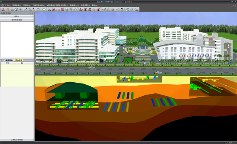Image resolution: width=237 pixels, height=144 pixels.
Task: Open the 参数设置 menu
Action: point(85,5)
